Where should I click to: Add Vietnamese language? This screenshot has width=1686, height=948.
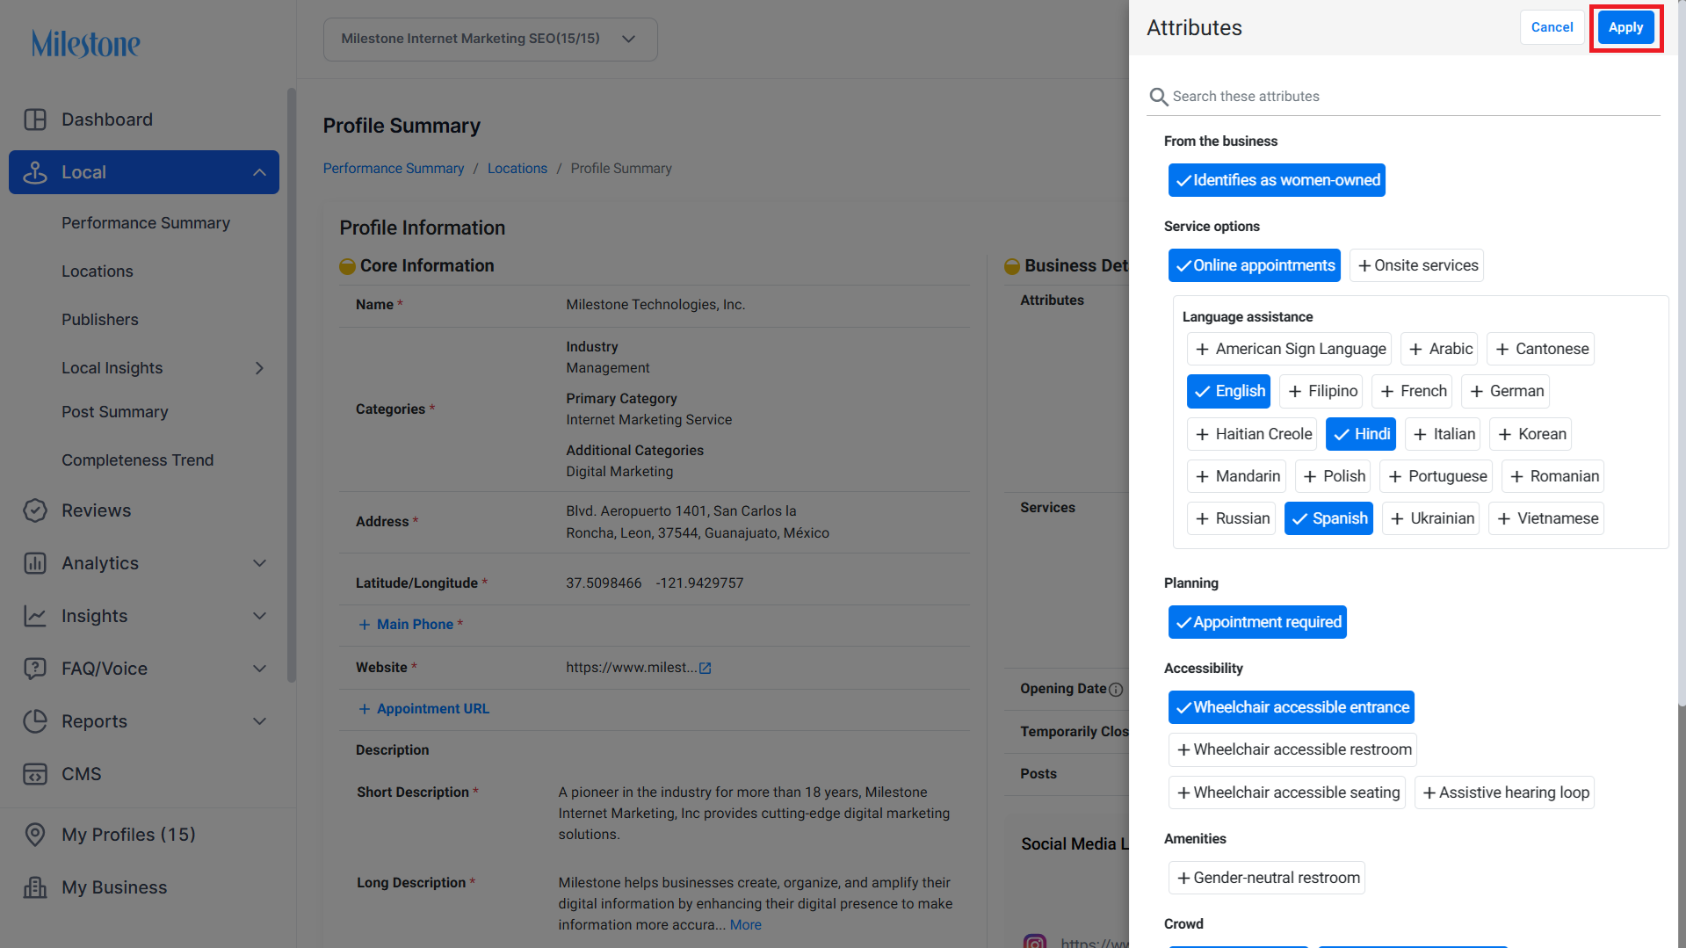(x=1546, y=518)
